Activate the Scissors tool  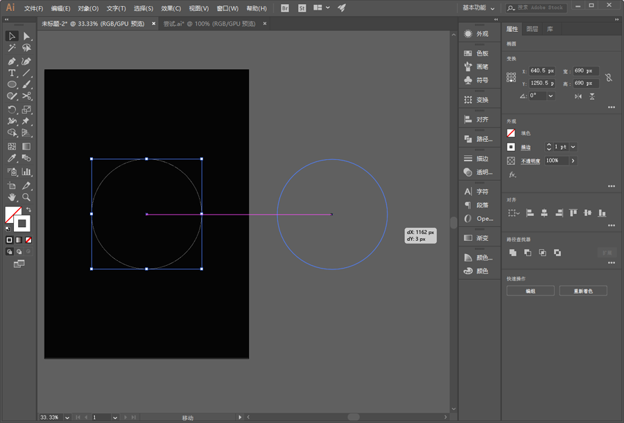coord(26,96)
